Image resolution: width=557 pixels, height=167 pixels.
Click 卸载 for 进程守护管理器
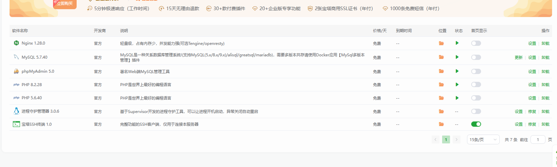tap(545, 111)
